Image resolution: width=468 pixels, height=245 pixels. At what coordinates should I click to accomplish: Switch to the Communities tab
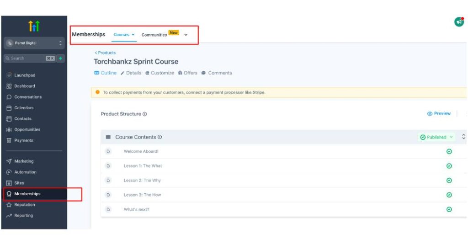[154, 35]
